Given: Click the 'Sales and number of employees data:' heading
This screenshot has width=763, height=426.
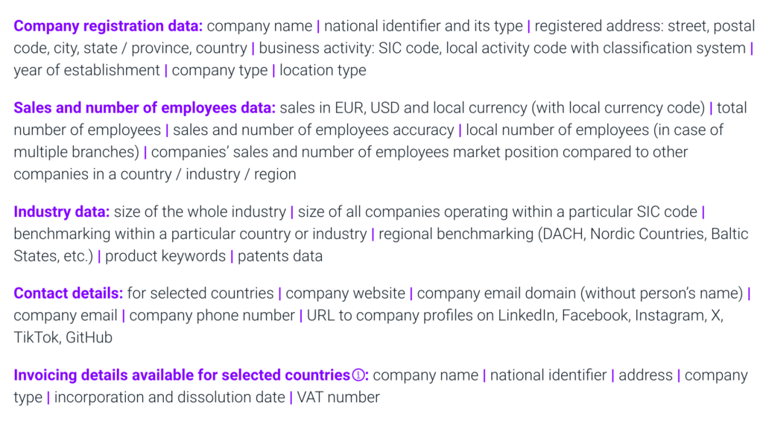Looking at the screenshot, I should point(145,108).
